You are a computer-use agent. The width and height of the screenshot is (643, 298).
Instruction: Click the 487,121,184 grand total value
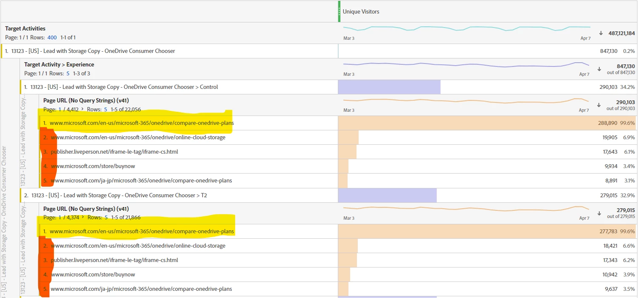pyautogui.click(x=621, y=33)
